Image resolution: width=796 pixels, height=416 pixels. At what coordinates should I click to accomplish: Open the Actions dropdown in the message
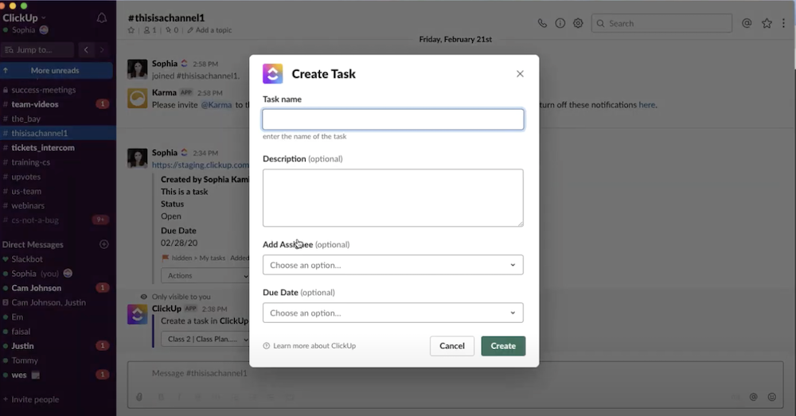[x=205, y=275]
